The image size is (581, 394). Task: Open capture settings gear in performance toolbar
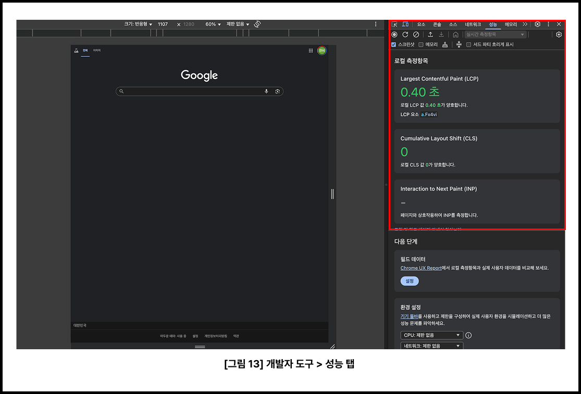559,34
